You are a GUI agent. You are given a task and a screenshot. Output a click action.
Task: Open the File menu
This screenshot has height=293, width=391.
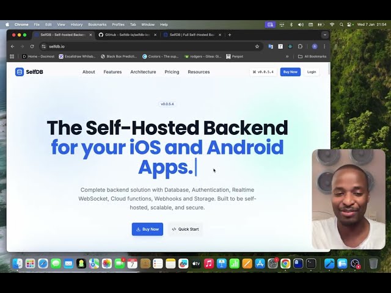pyautogui.click(x=37, y=24)
